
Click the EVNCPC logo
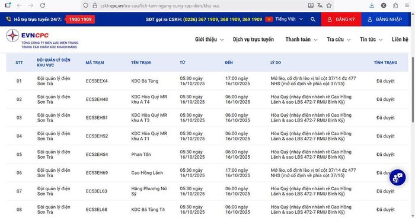pos(42,39)
